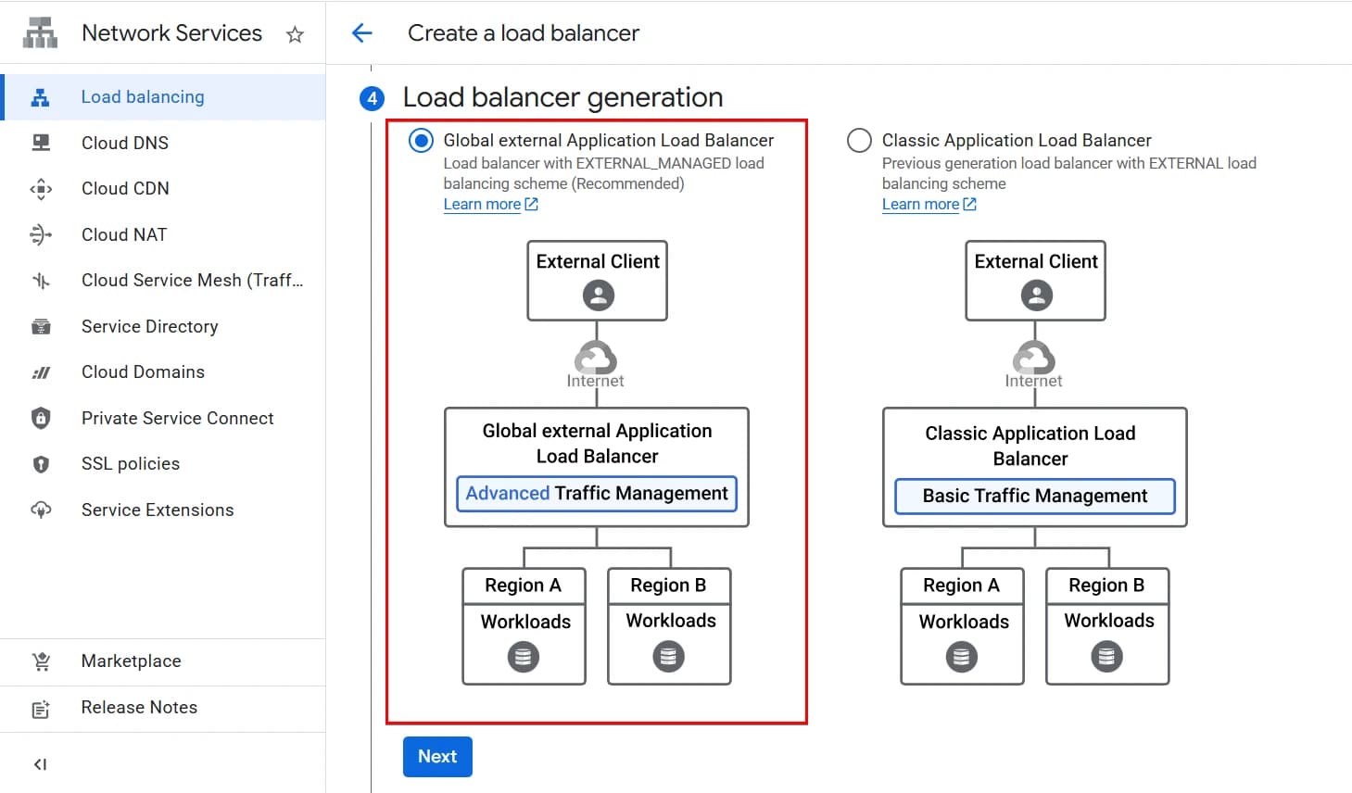Select Load balancing in the sidebar
The image size is (1352, 793).
(x=142, y=96)
